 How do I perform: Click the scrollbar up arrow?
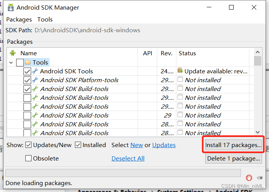point(257,52)
